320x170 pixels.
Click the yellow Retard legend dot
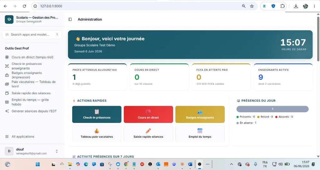click(x=258, y=117)
